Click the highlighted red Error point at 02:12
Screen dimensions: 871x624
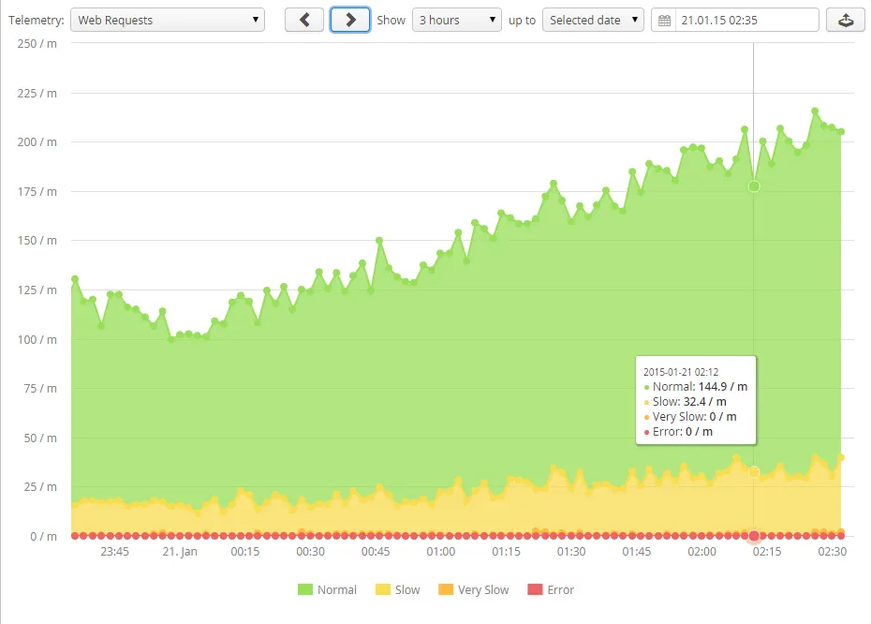[754, 536]
